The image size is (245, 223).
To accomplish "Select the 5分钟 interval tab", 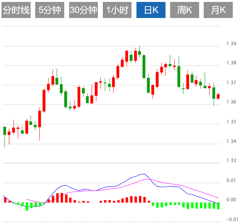I will (50, 10).
